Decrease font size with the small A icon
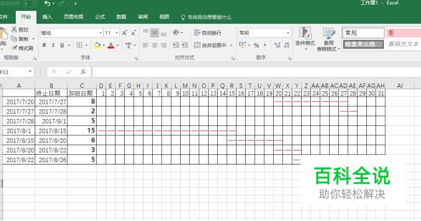The height and width of the screenshot is (221, 421). (134, 33)
